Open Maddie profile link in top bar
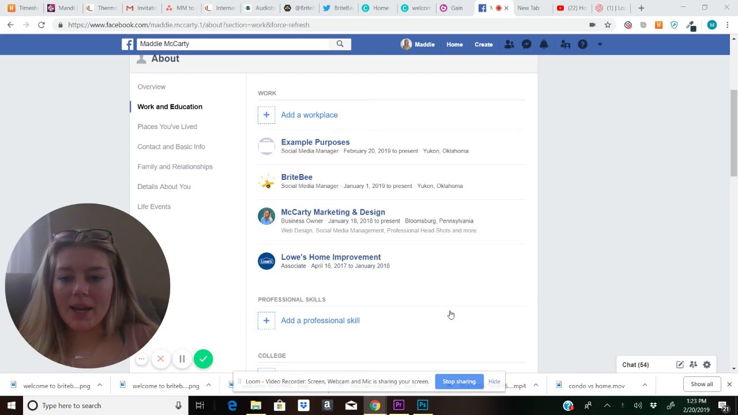Viewport: 738px width, 415px height. point(417,44)
